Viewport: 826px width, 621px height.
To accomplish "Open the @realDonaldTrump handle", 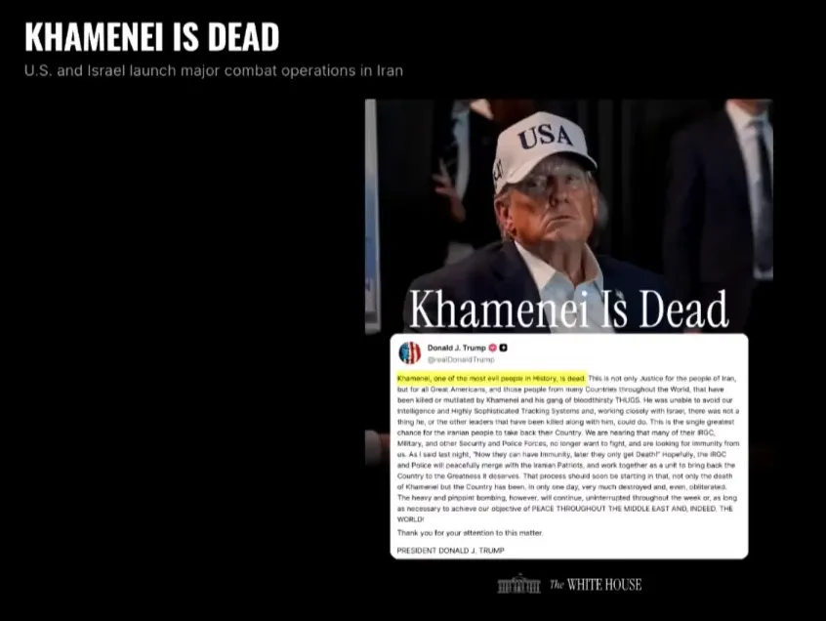I will pyautogui.click(x=461, y=359).
